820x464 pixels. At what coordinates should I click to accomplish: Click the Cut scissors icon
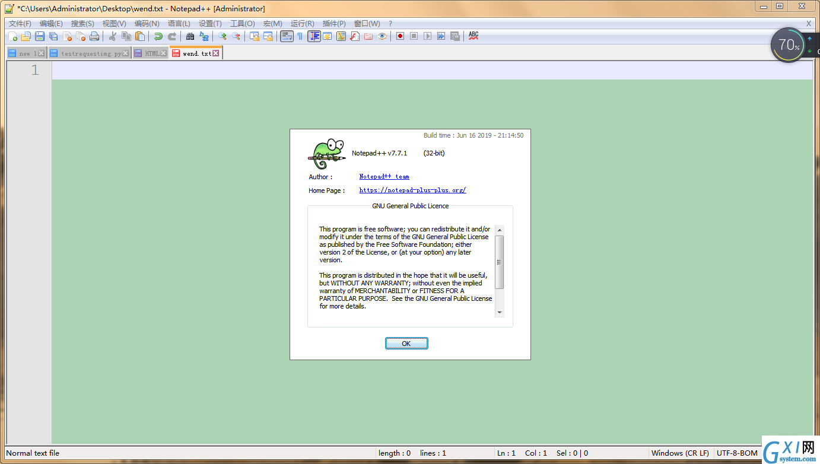(113, 36)
